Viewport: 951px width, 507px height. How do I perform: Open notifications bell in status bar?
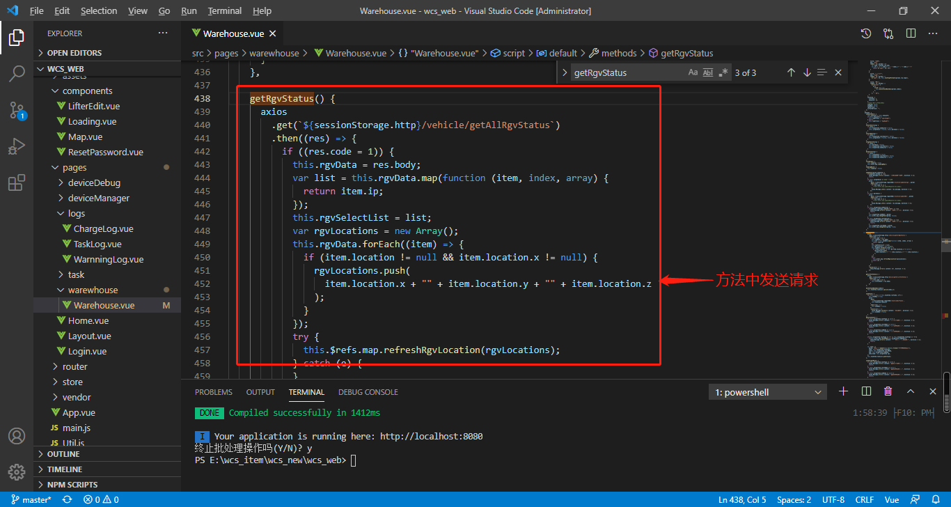[936, 499]
